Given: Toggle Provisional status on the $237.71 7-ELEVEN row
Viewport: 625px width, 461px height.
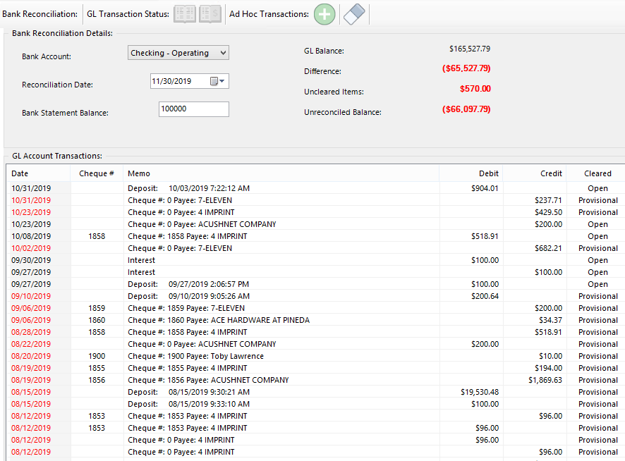Looking at the screenshot, I should (x=597, y=200).
